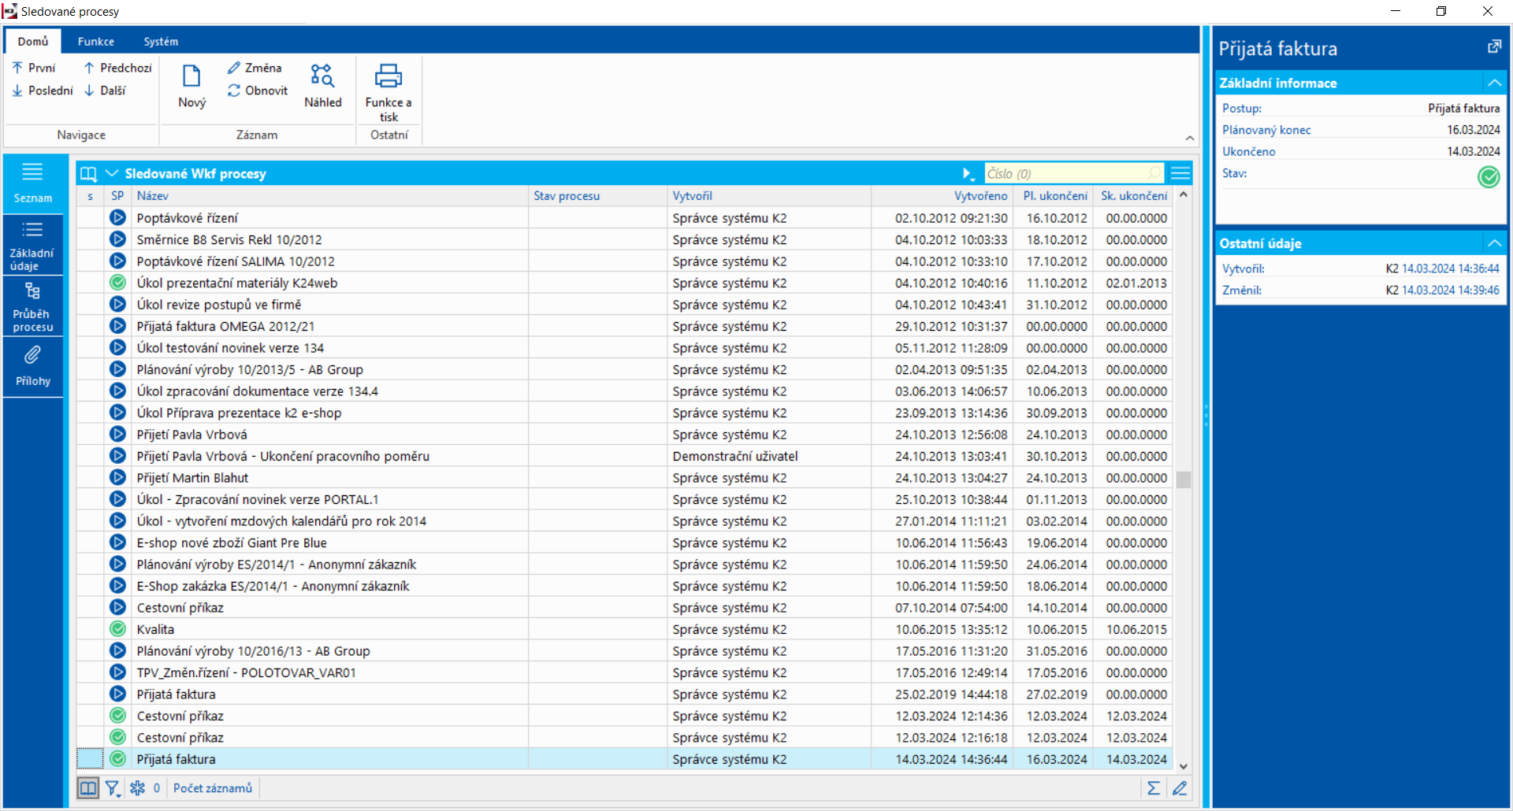Click the Změna button
Screen dimensions: 1513x811
pos(255,68)
